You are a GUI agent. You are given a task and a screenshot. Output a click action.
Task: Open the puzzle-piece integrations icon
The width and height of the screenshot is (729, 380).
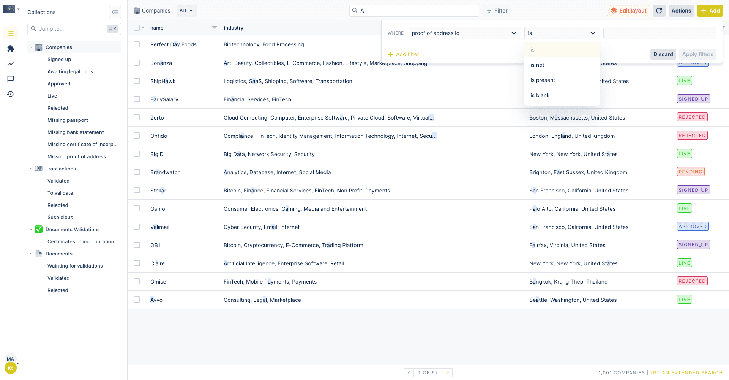coord(11,49)
